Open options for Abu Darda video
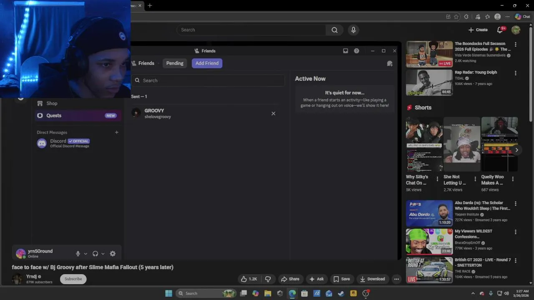Image resolution: width=534 pixels, height=300 pixels. tap(515, 204)
